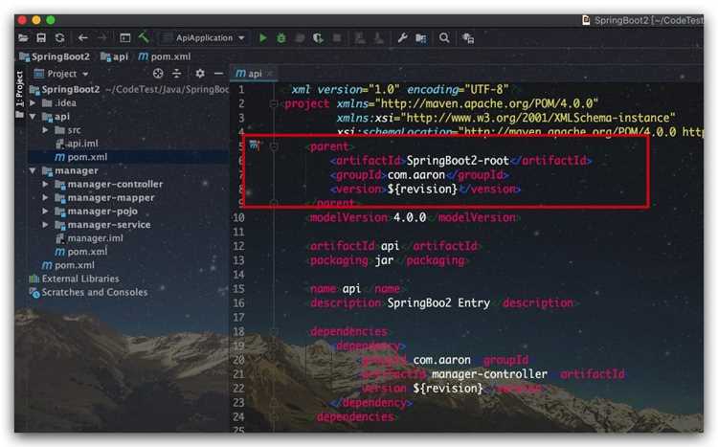Close the api editor tab
Image resolution: width=718 pixels, height=447 pixels.
pos(270,74)
